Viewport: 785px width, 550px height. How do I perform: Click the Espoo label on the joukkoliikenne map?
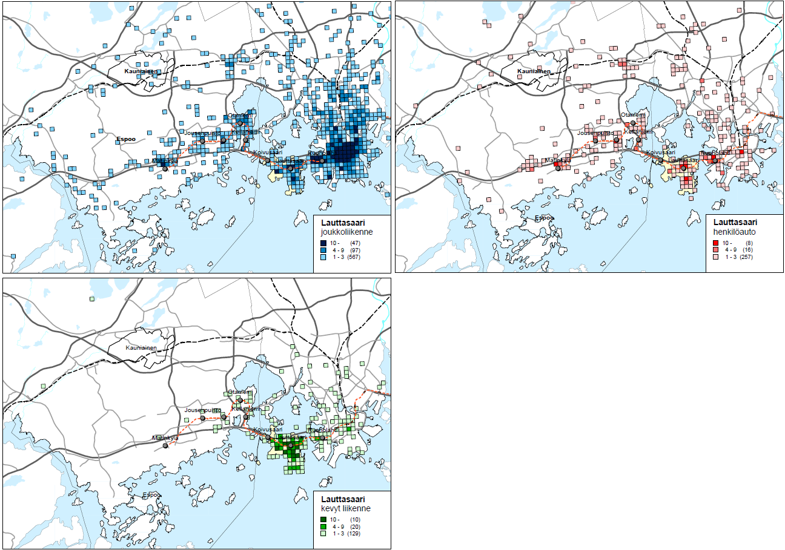125,139
